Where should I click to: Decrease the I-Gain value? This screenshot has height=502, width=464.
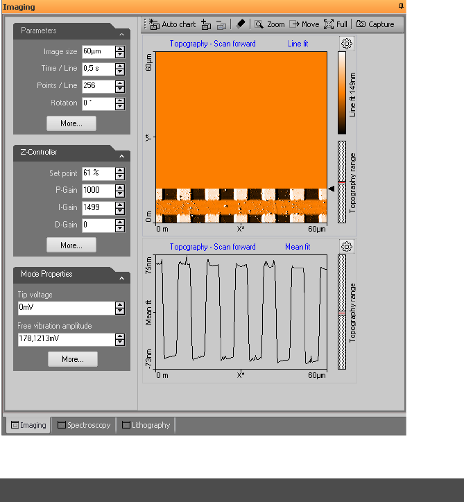tap(120, 211)
